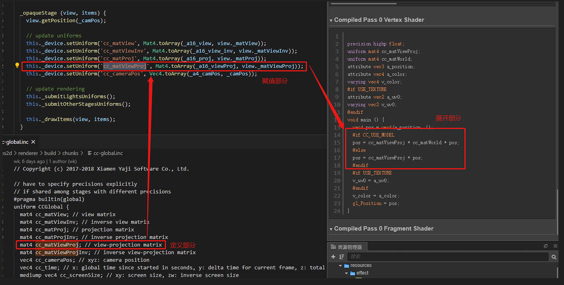Click the 'build' breadcrumb segment
564x285 pixels.
pyautogui.click(x=50, y=153)
